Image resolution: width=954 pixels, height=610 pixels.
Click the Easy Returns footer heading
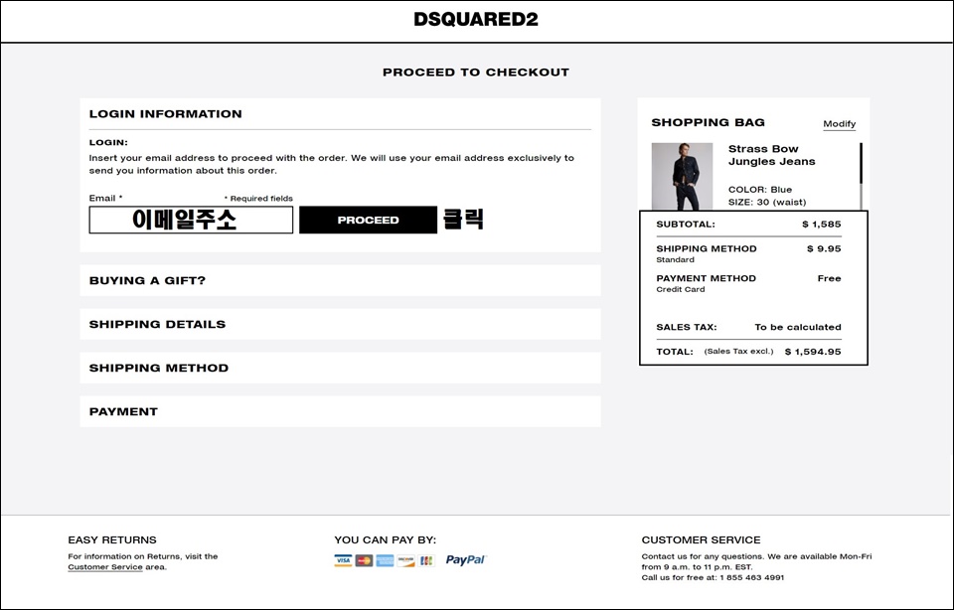pyautogui.click(x=112, y=540)
